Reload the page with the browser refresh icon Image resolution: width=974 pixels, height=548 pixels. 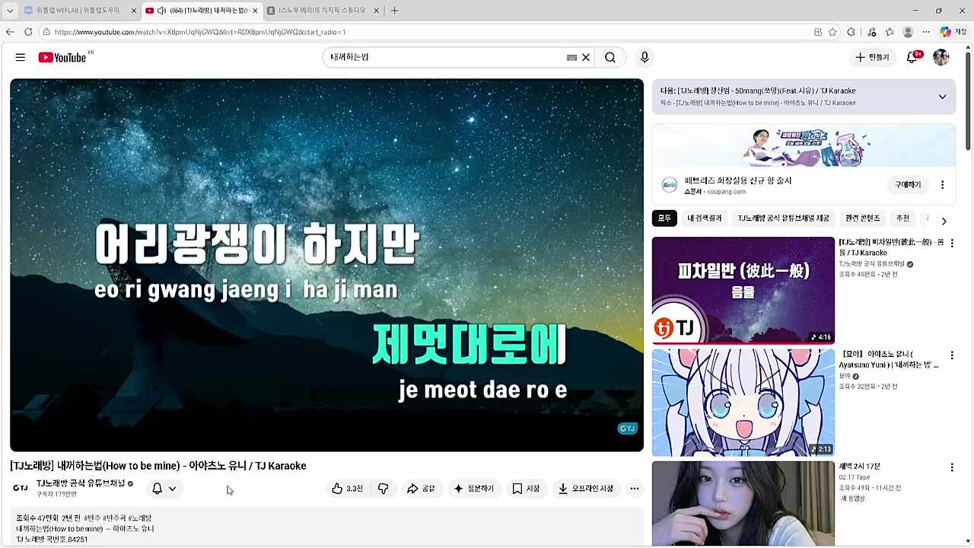(28, 32)
